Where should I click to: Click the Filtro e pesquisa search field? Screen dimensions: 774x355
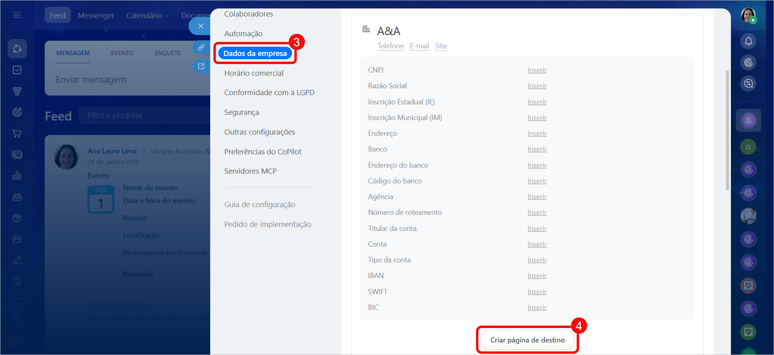click(145, 115)
